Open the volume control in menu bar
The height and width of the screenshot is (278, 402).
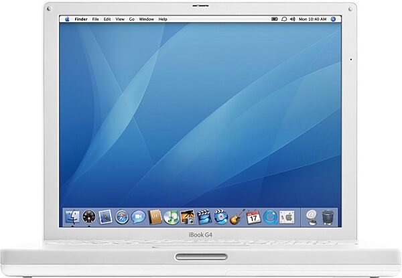(293, 19)
